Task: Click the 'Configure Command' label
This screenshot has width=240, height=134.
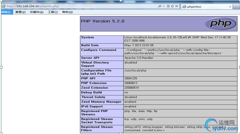Action: [99, 50]
